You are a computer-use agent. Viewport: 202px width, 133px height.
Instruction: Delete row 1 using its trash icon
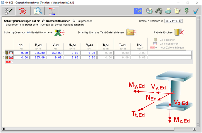point(6,53)
